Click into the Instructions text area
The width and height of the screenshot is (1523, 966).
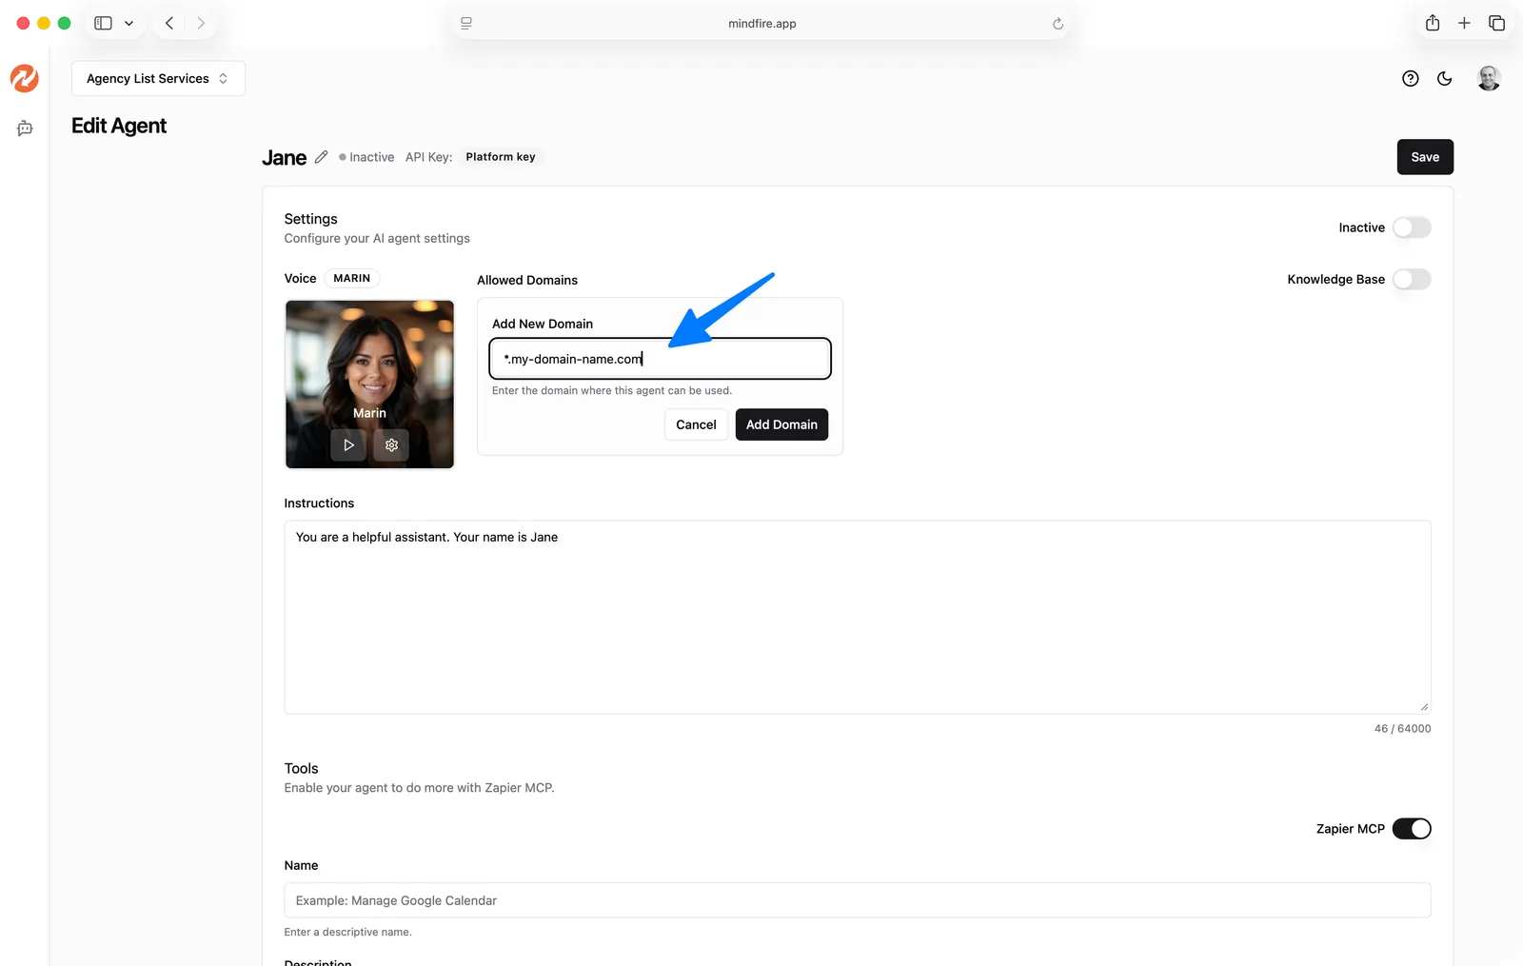(857, 617)
